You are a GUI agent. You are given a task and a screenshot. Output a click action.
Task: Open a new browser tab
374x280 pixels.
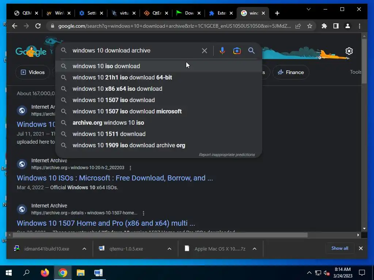(x=277, y=13)
